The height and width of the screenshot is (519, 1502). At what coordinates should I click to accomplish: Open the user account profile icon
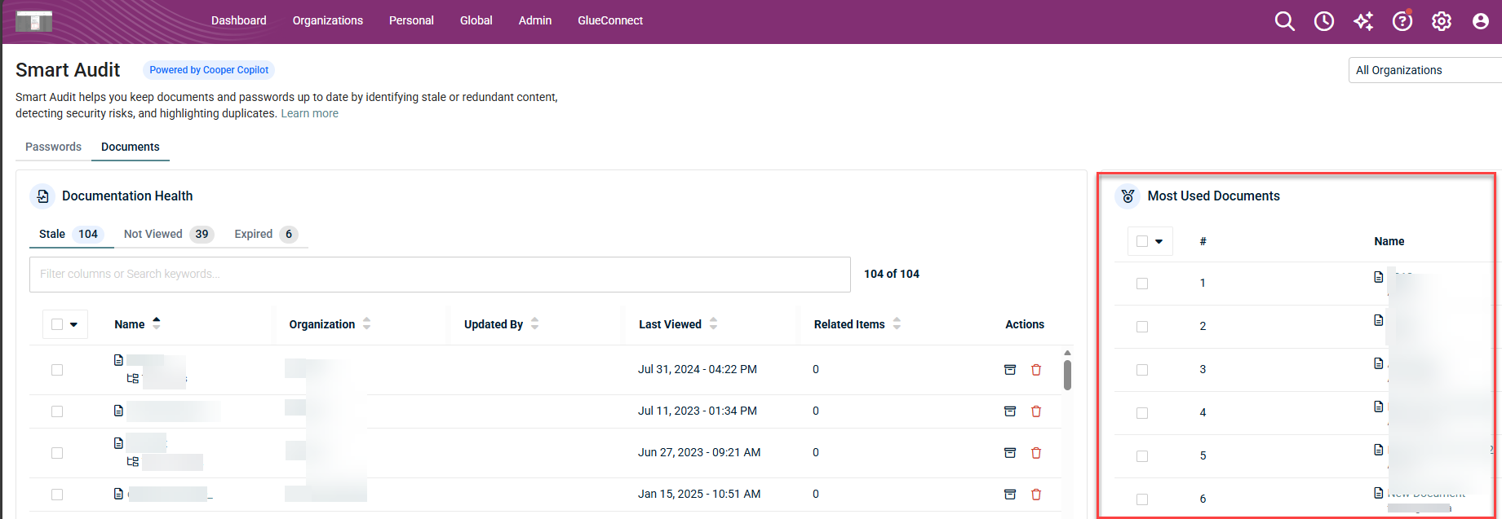[1480, 21]
